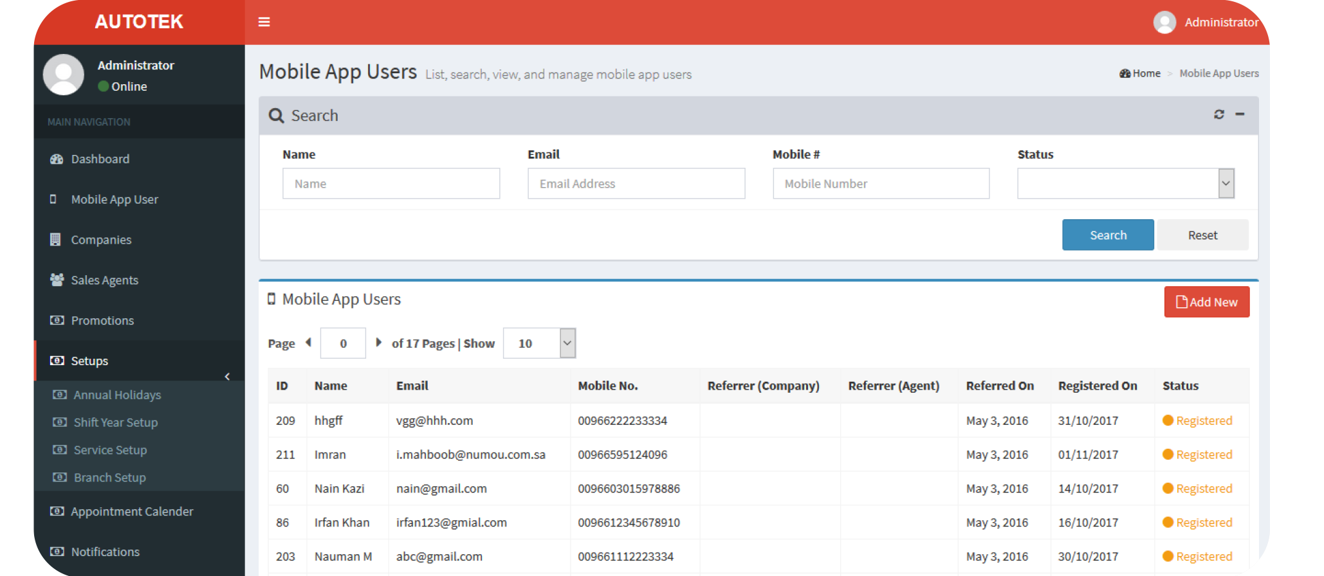Click the ID column header
This screenshot has height=576, width=1324.
[282, 386]
